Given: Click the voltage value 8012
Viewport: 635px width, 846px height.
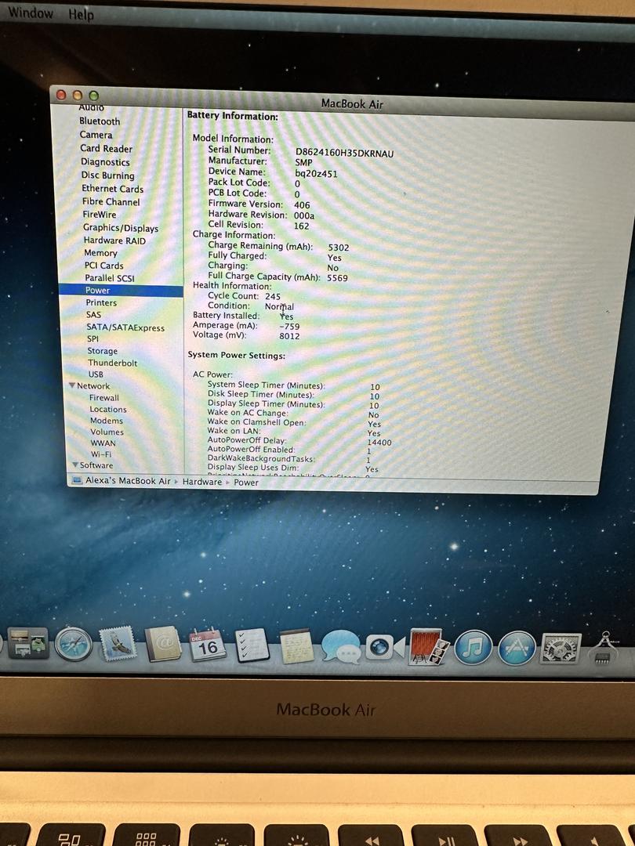Looking at the screenshot, I should (289, 336).
